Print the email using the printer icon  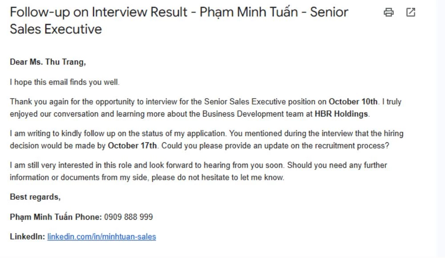click(x=389, y=12)
